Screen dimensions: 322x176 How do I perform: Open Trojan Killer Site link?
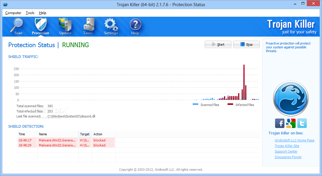tap(287, 146)
